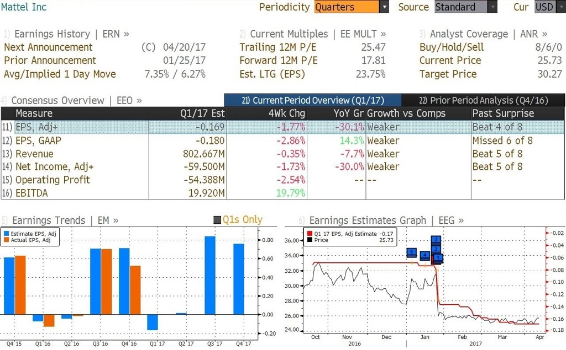
Task: Click revision marker 2 on estimates graph
Action: (436, 249)
